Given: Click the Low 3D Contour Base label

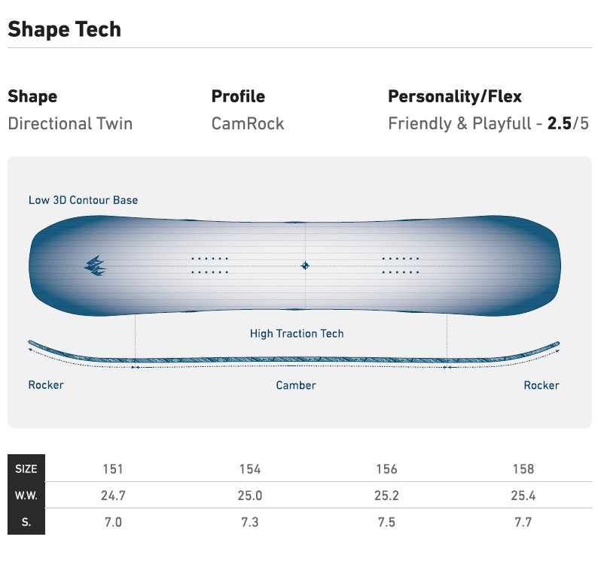Looking at the screenshot, I should (x=83, y=200).
